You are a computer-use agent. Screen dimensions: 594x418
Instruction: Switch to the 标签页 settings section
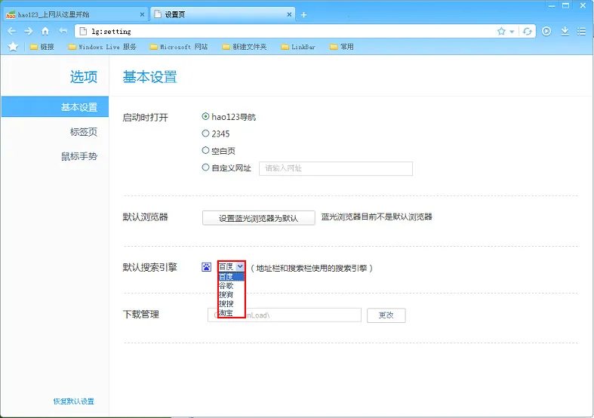point(83,132)
